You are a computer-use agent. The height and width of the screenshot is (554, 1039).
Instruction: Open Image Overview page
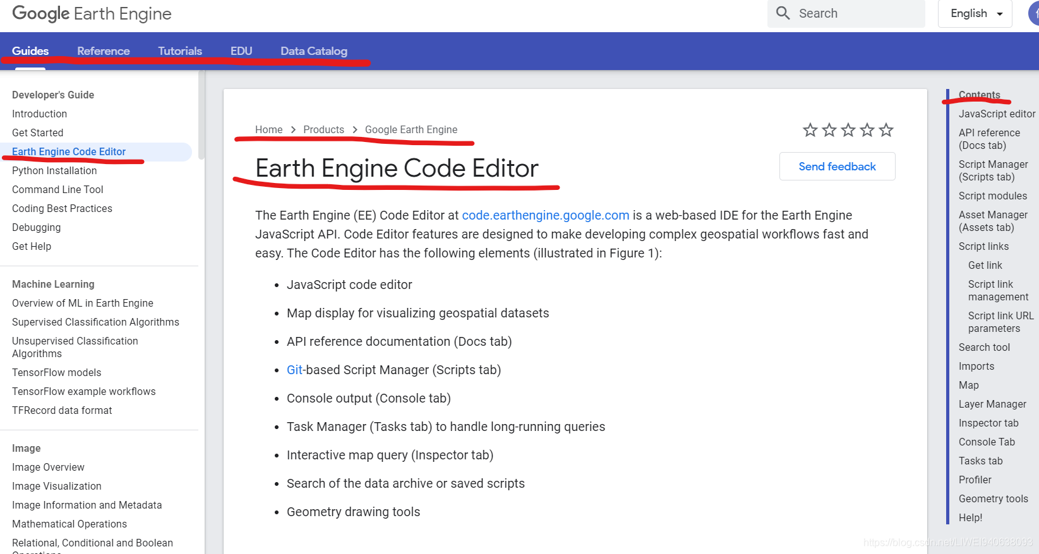tap(48, 467)
